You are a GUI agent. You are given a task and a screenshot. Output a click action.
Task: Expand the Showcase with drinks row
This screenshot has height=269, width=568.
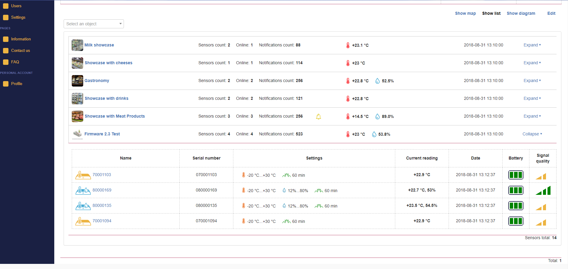click(x=532, y=98)
